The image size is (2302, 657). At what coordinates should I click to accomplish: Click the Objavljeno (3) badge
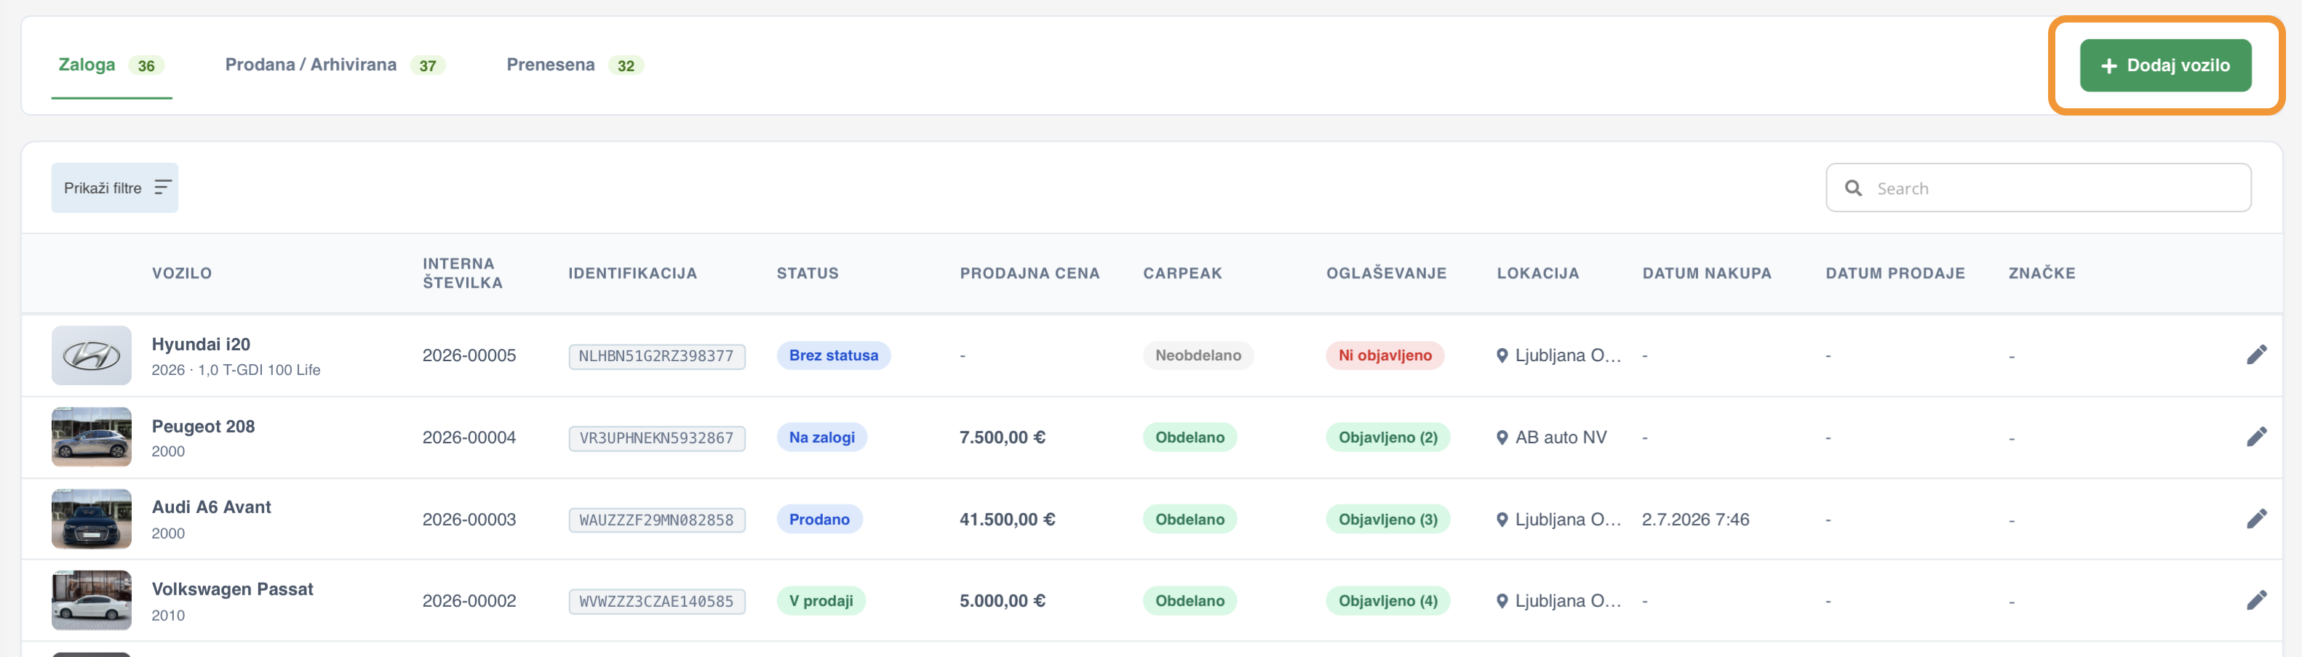[1387, 520]
